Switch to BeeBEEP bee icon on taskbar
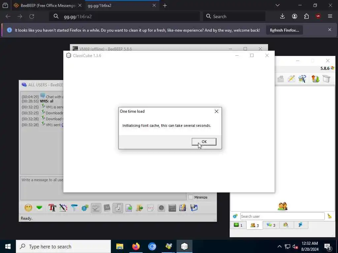Viewport: 338px width, 253px height. point(168,246)
